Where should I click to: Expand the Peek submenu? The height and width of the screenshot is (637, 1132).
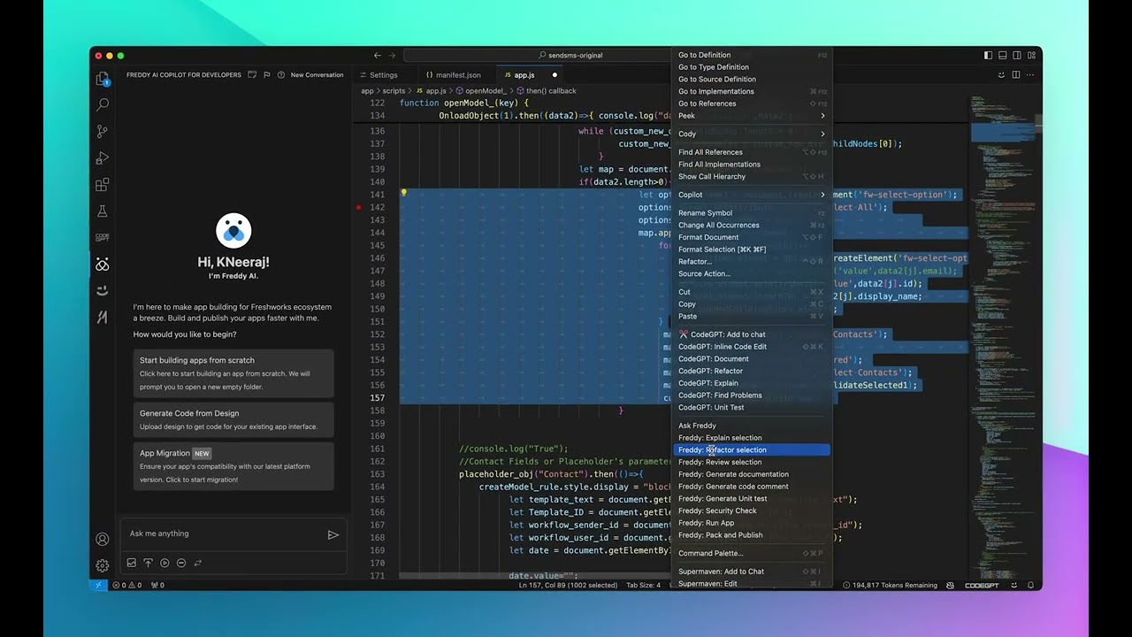pos(752,116)
